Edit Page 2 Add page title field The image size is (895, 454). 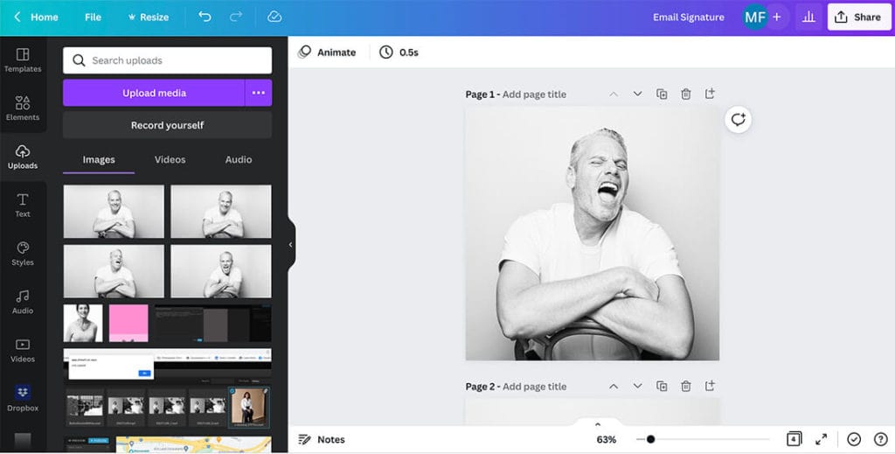pos(534,387)
